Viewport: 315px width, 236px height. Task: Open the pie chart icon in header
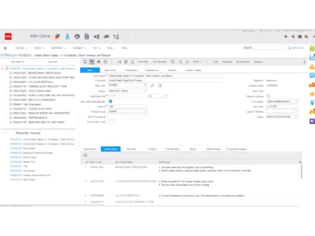(77, 37)
